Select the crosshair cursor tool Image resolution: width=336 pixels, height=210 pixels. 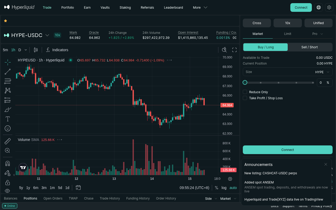[x=8, y=62]
